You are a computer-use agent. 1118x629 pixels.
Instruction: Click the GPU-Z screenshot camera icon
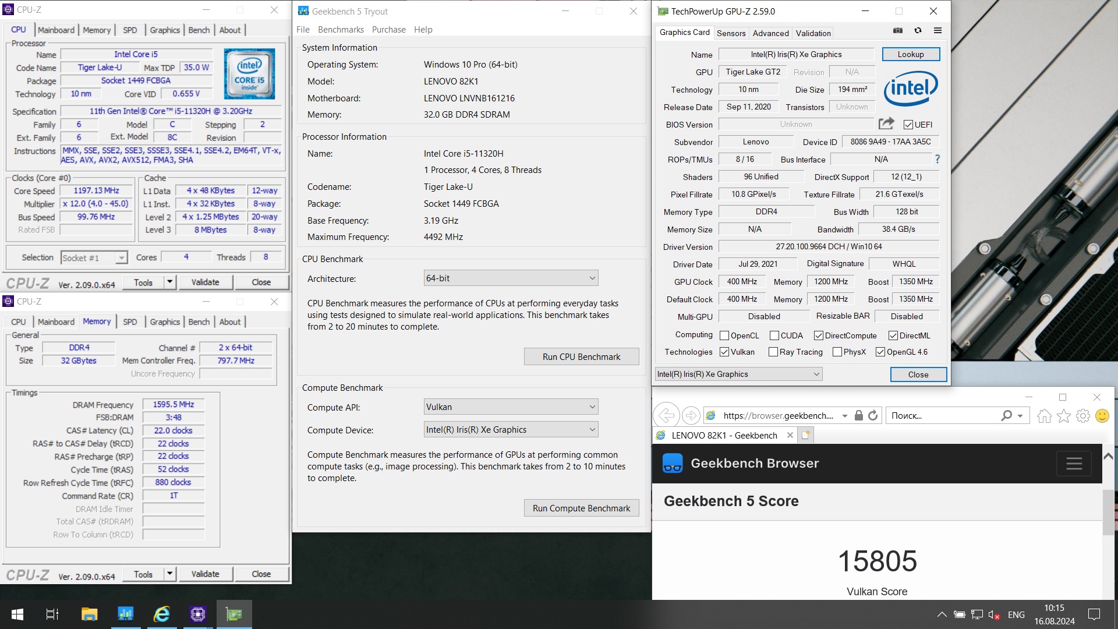pos(898,30)
